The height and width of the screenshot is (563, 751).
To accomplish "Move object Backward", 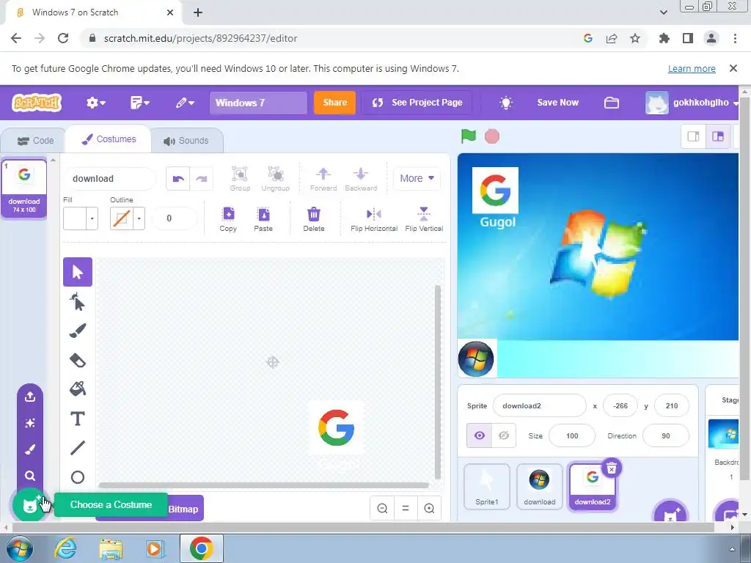I will click(x=361, y=179).
